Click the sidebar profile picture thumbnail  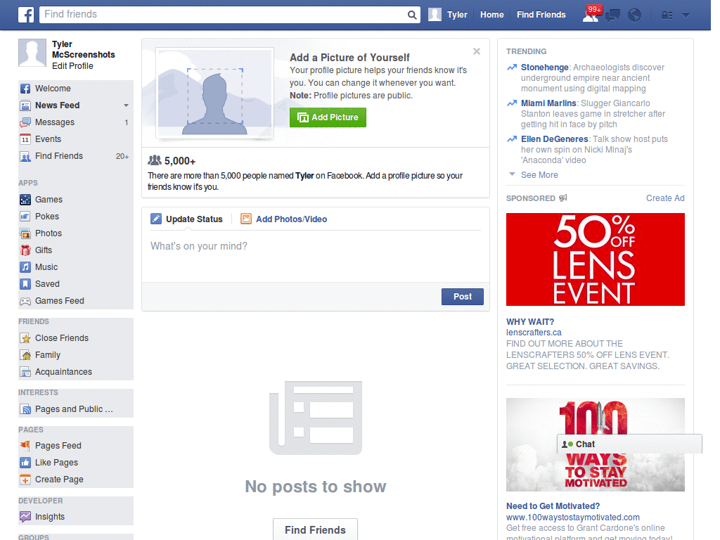(32, 53)
